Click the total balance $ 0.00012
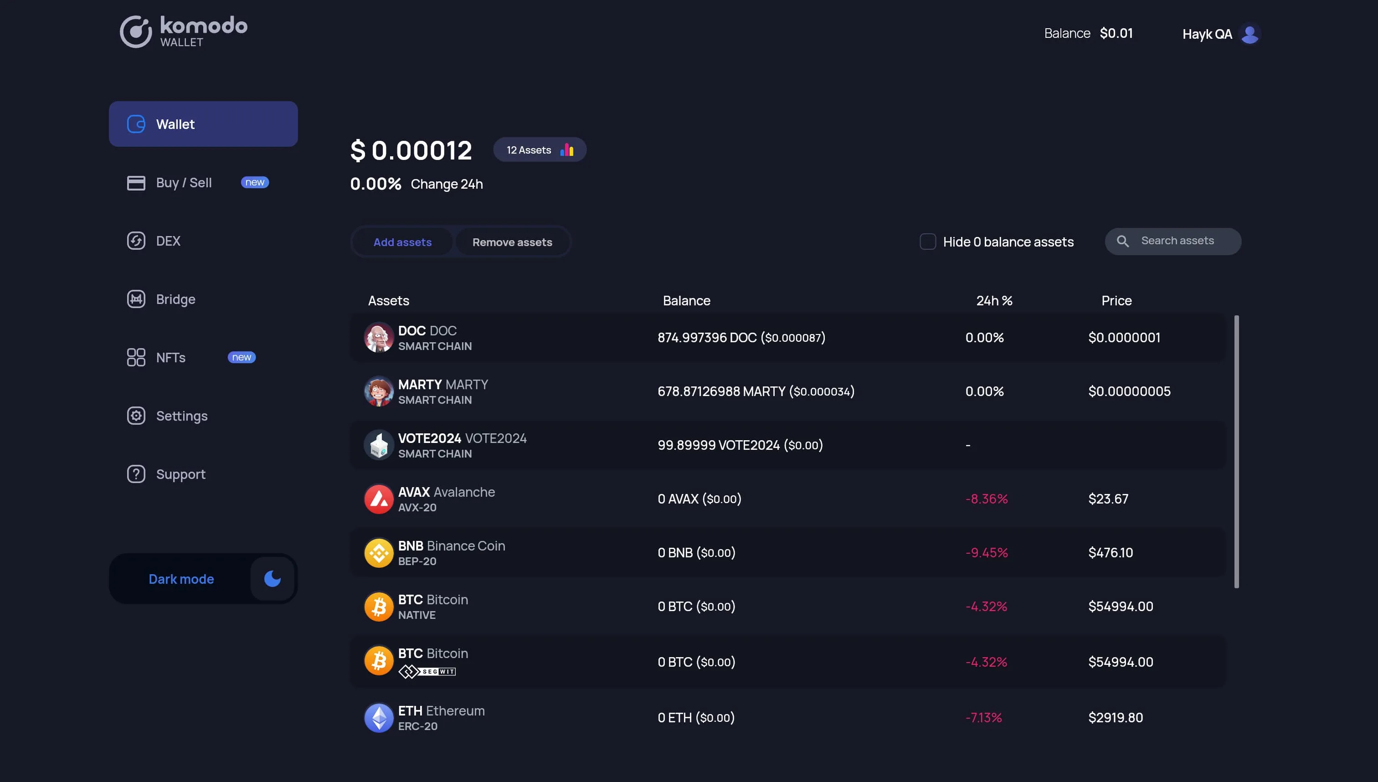 click(x=411, y=150)
